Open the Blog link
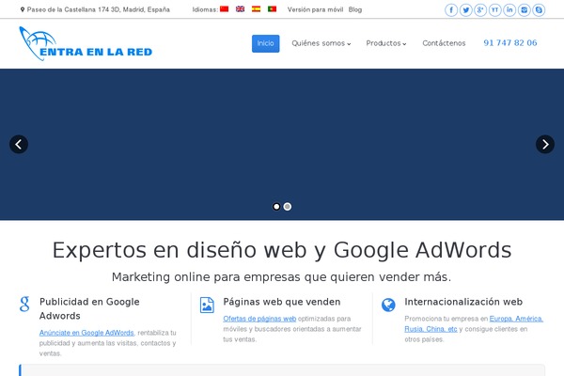Screen dimensions: 564x376 (x=355, y=9)
